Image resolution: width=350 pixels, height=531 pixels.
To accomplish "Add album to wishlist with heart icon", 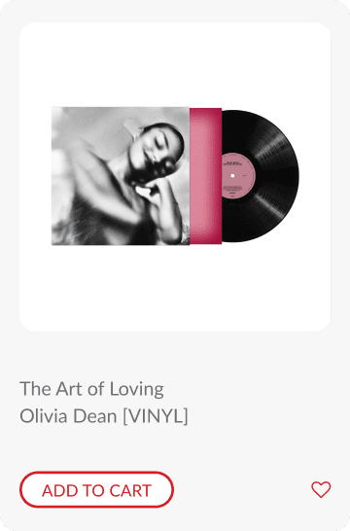I will (x=321, y=489).
